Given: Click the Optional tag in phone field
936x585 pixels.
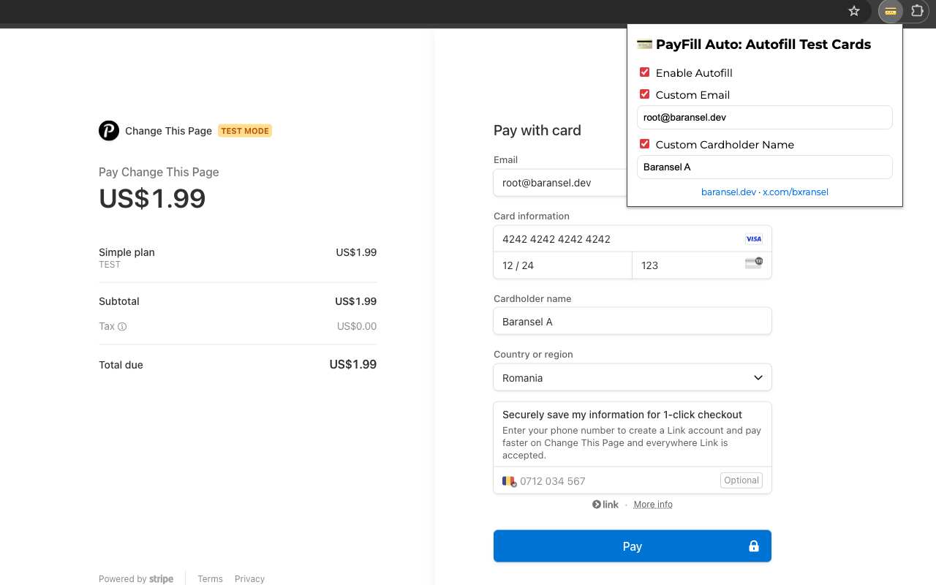Looking at the screenshot, I should (741, 480).
